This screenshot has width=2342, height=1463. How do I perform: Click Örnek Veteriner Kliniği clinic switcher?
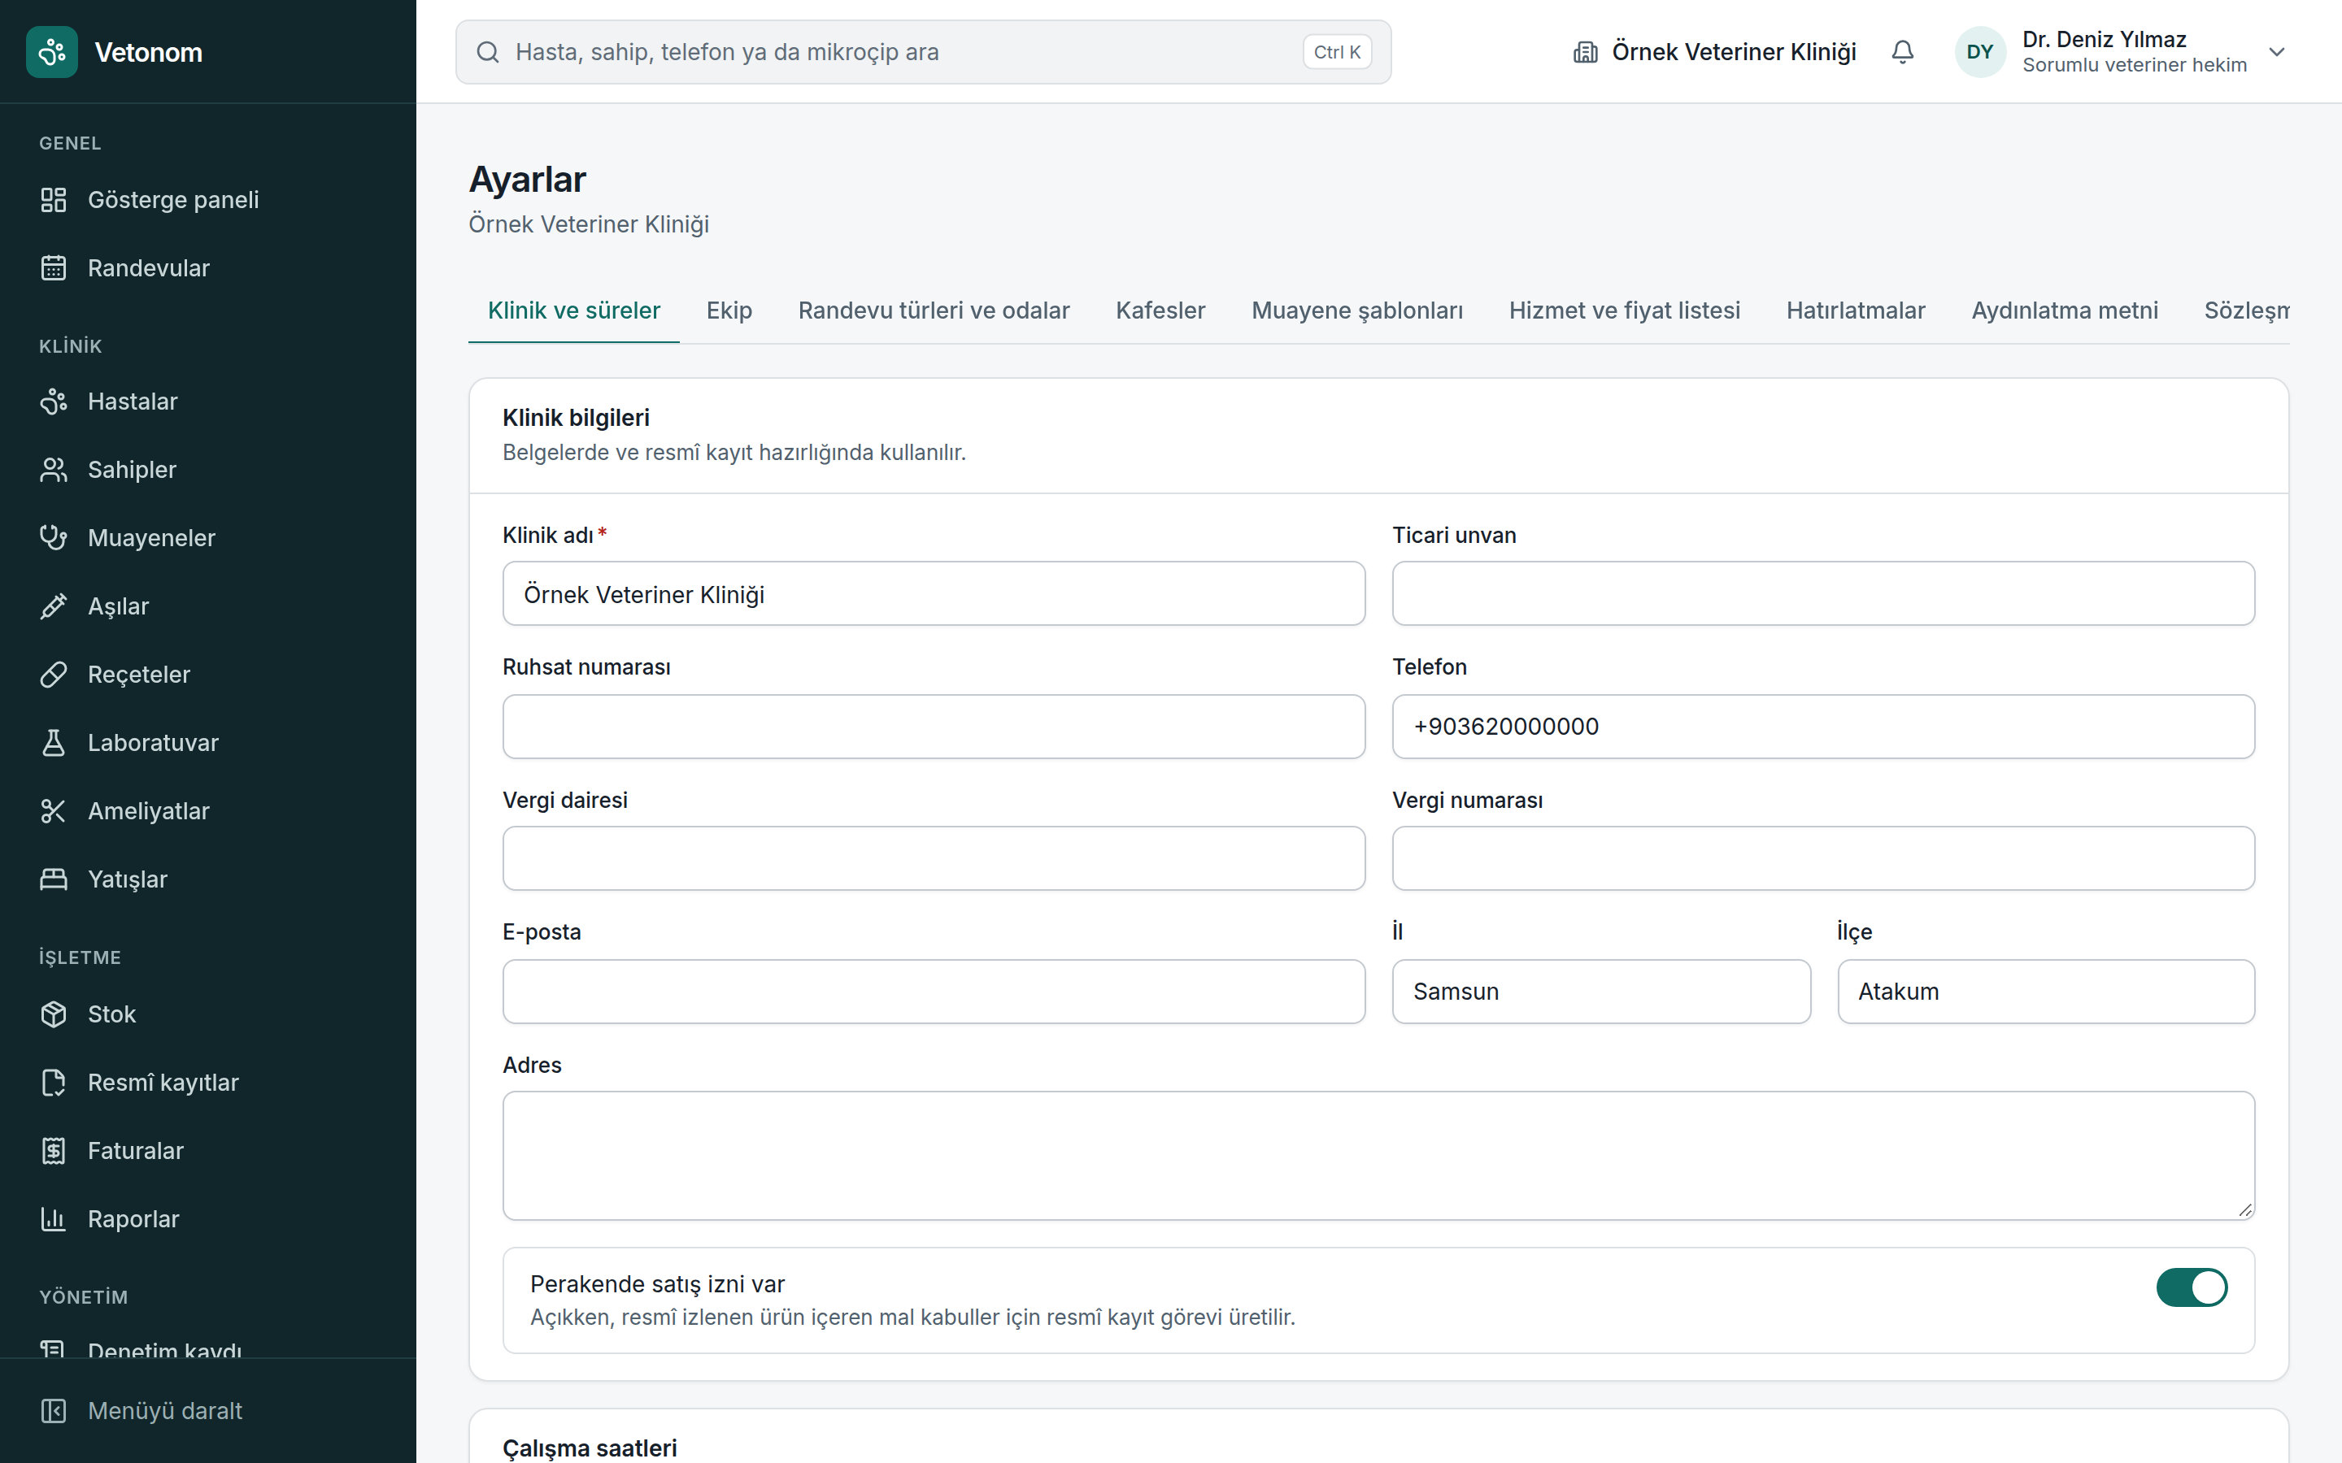tap(1714, 52)
